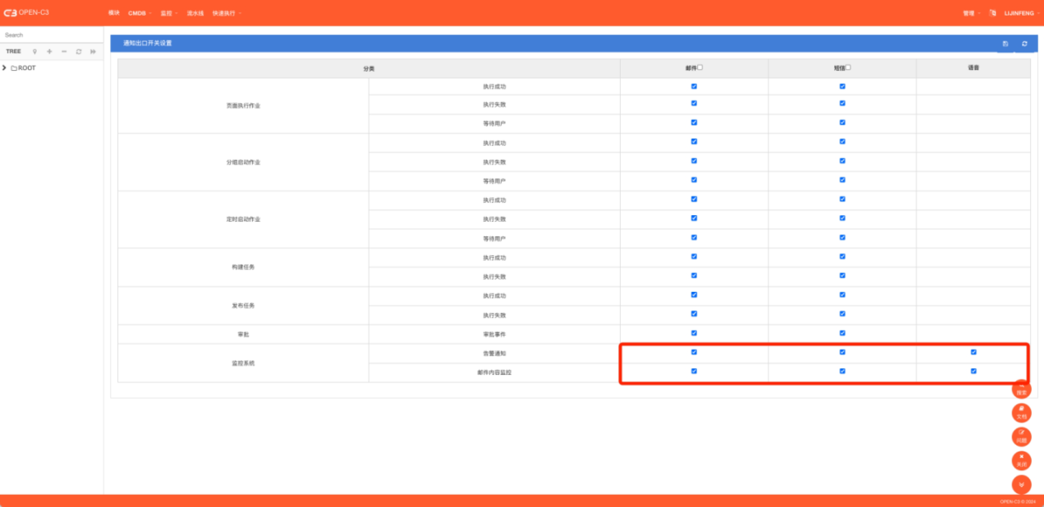Click the tree double-arrow collapse sidebar icon
The height and width of the screenshot is (507, 1044).
tap(93, 51)
